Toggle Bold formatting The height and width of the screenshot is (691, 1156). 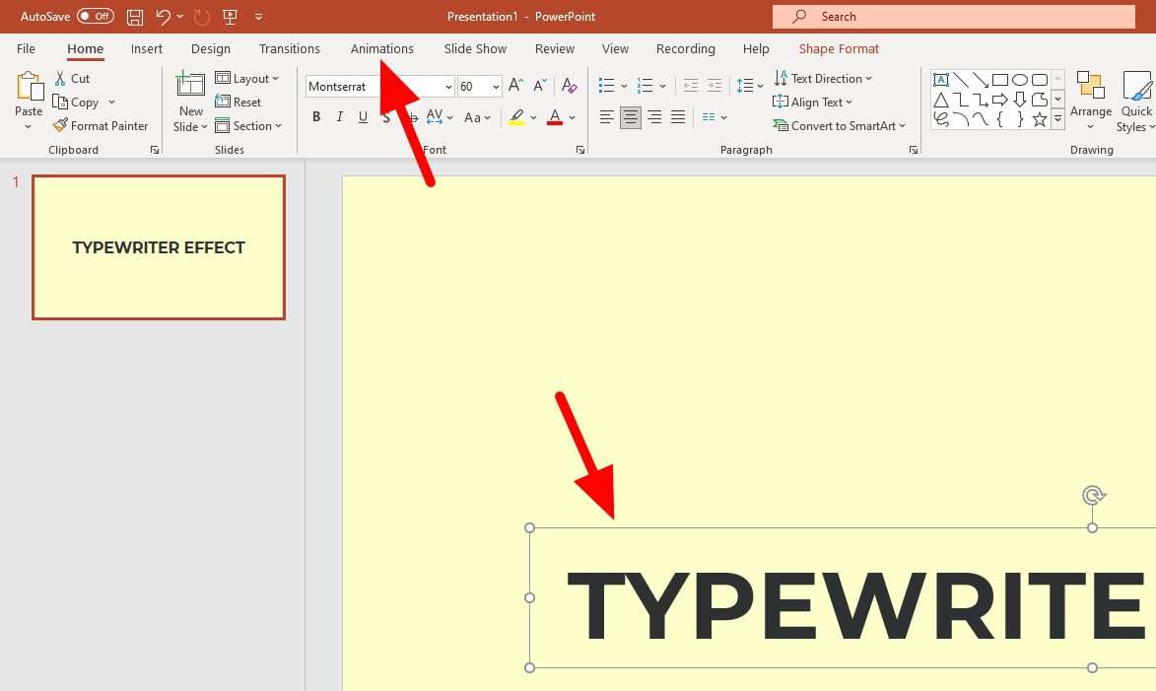point(316,116)
